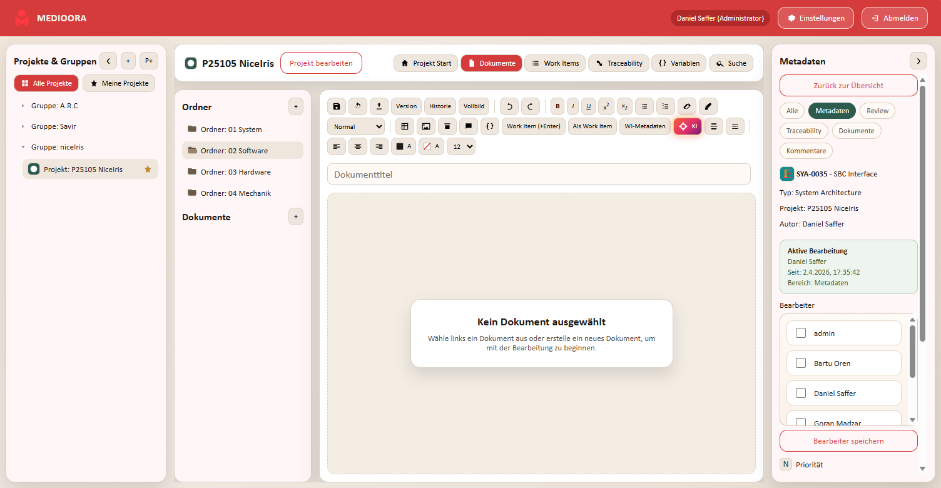Image resolution: width=941 pixels, height=488 pixels.
Task: Click the Bearbeiter speichern button
Action: pyautogui.click(x=848, y=441)
